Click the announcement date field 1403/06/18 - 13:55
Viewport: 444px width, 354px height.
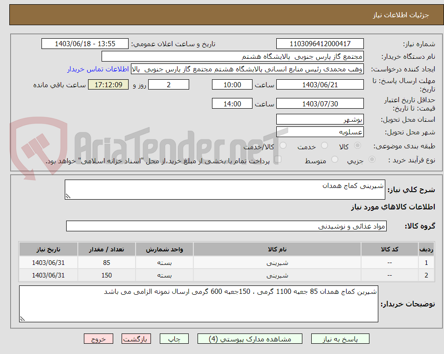point(85,44)
